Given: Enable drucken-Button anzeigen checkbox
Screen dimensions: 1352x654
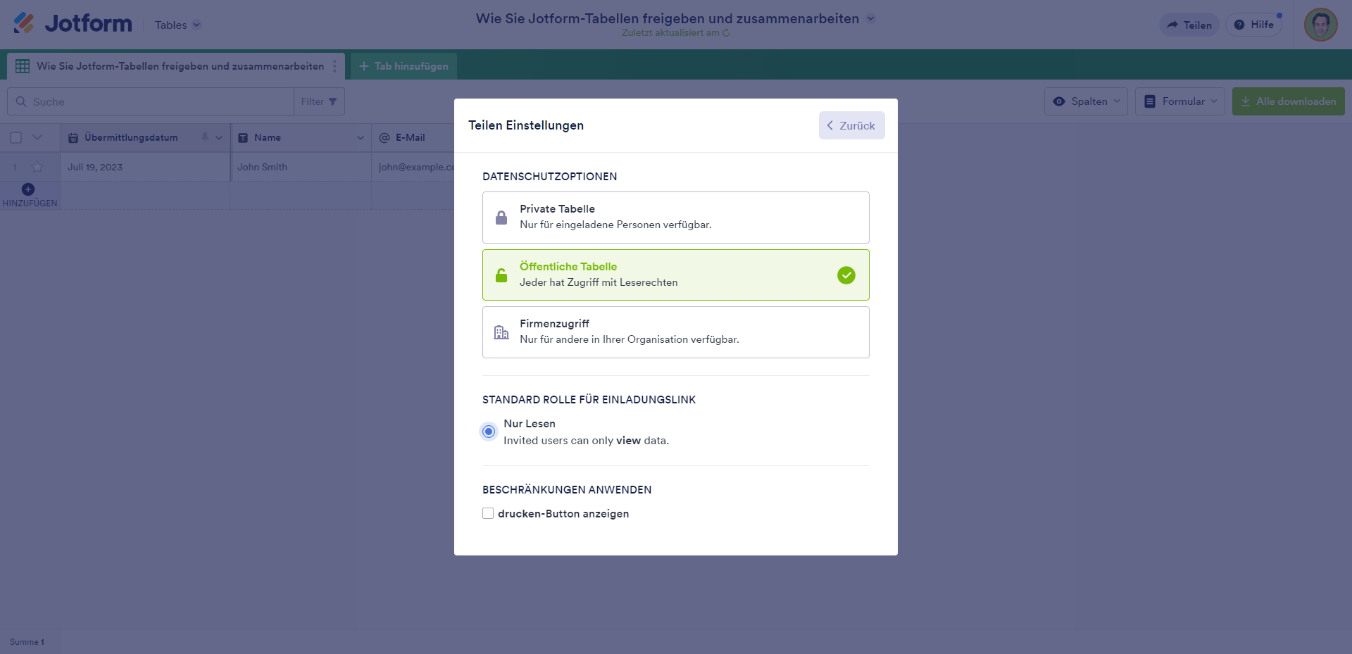Looking at the screenshot, I should point(488,514).
